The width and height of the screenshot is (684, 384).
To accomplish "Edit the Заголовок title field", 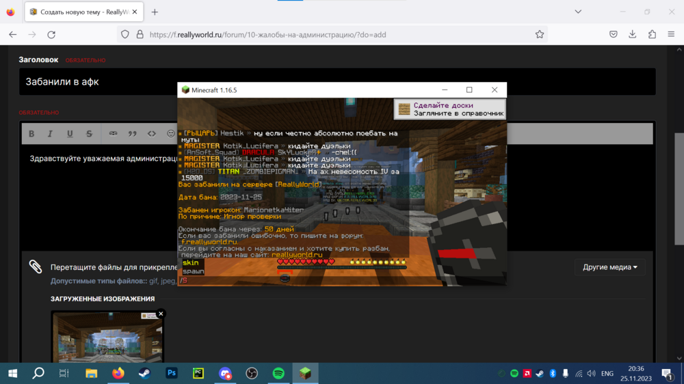I will click(337, 81).
